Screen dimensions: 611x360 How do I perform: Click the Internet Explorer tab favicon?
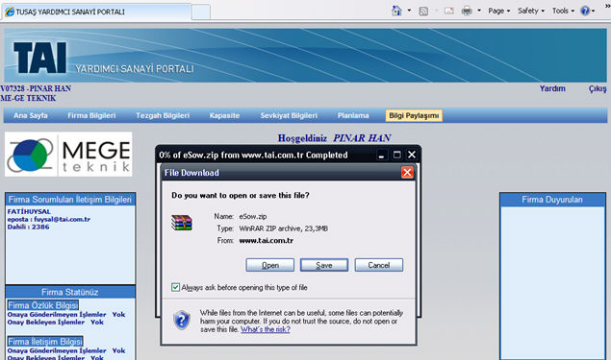tap(10, 12)
